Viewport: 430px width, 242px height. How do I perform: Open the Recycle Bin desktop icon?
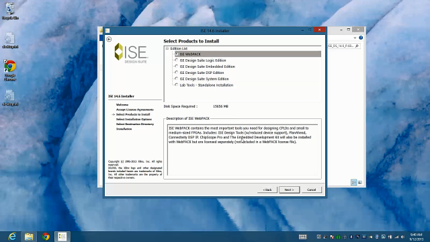[10, 11]
